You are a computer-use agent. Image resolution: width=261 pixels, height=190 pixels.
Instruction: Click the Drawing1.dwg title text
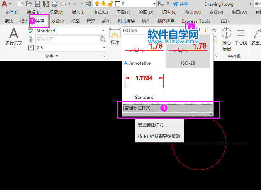pyautogui.click(x=219, y=4)
